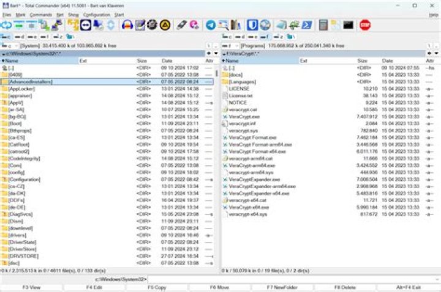Screen dimensions: 441x292
Task: Click the F3 View button
Action: point(31,288)
